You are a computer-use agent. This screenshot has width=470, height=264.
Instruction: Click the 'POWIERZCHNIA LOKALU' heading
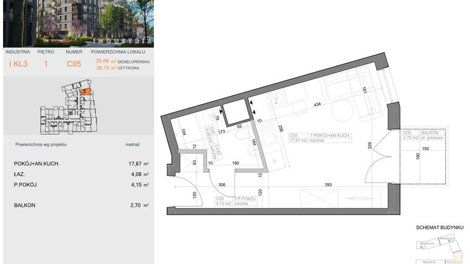coord(118,52)
